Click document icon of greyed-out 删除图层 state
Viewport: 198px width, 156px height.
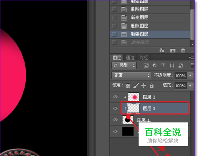[124, 43]
